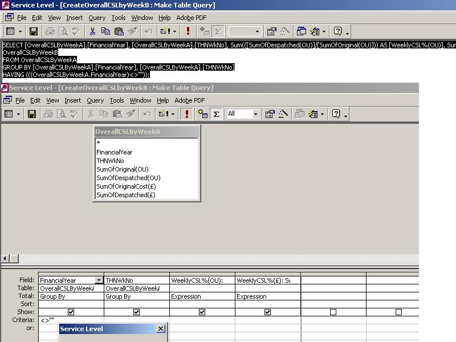Click Help icon in upper toolbar
The image size is (456, 342).
click(x=337, y=31)
